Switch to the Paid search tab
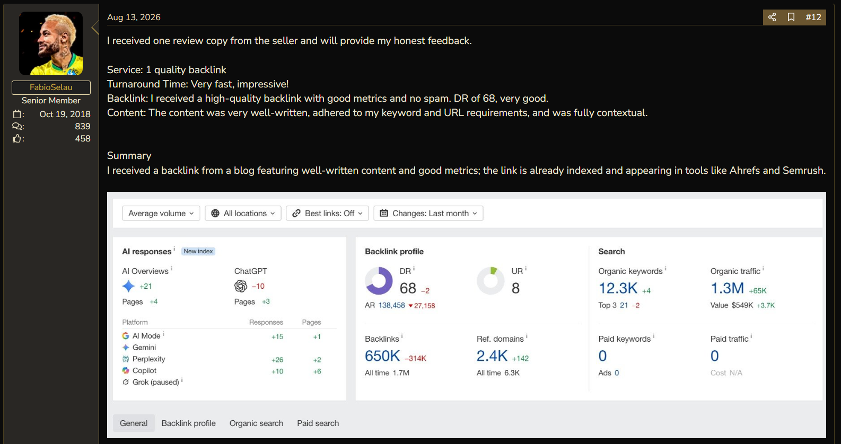This screenshot has height=444, width=841. 318,423
